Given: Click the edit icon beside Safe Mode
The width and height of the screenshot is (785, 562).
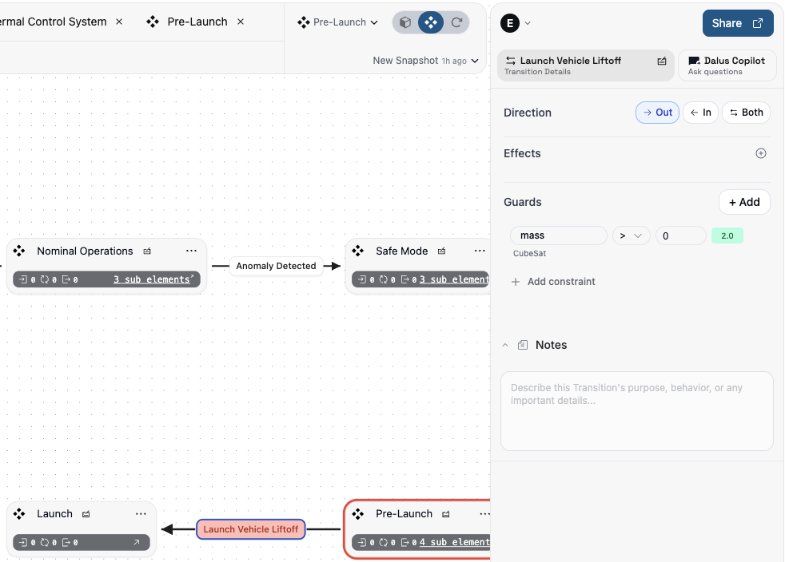Looking at the screenshot, I should pyautogui.click(x=441, y=251).
